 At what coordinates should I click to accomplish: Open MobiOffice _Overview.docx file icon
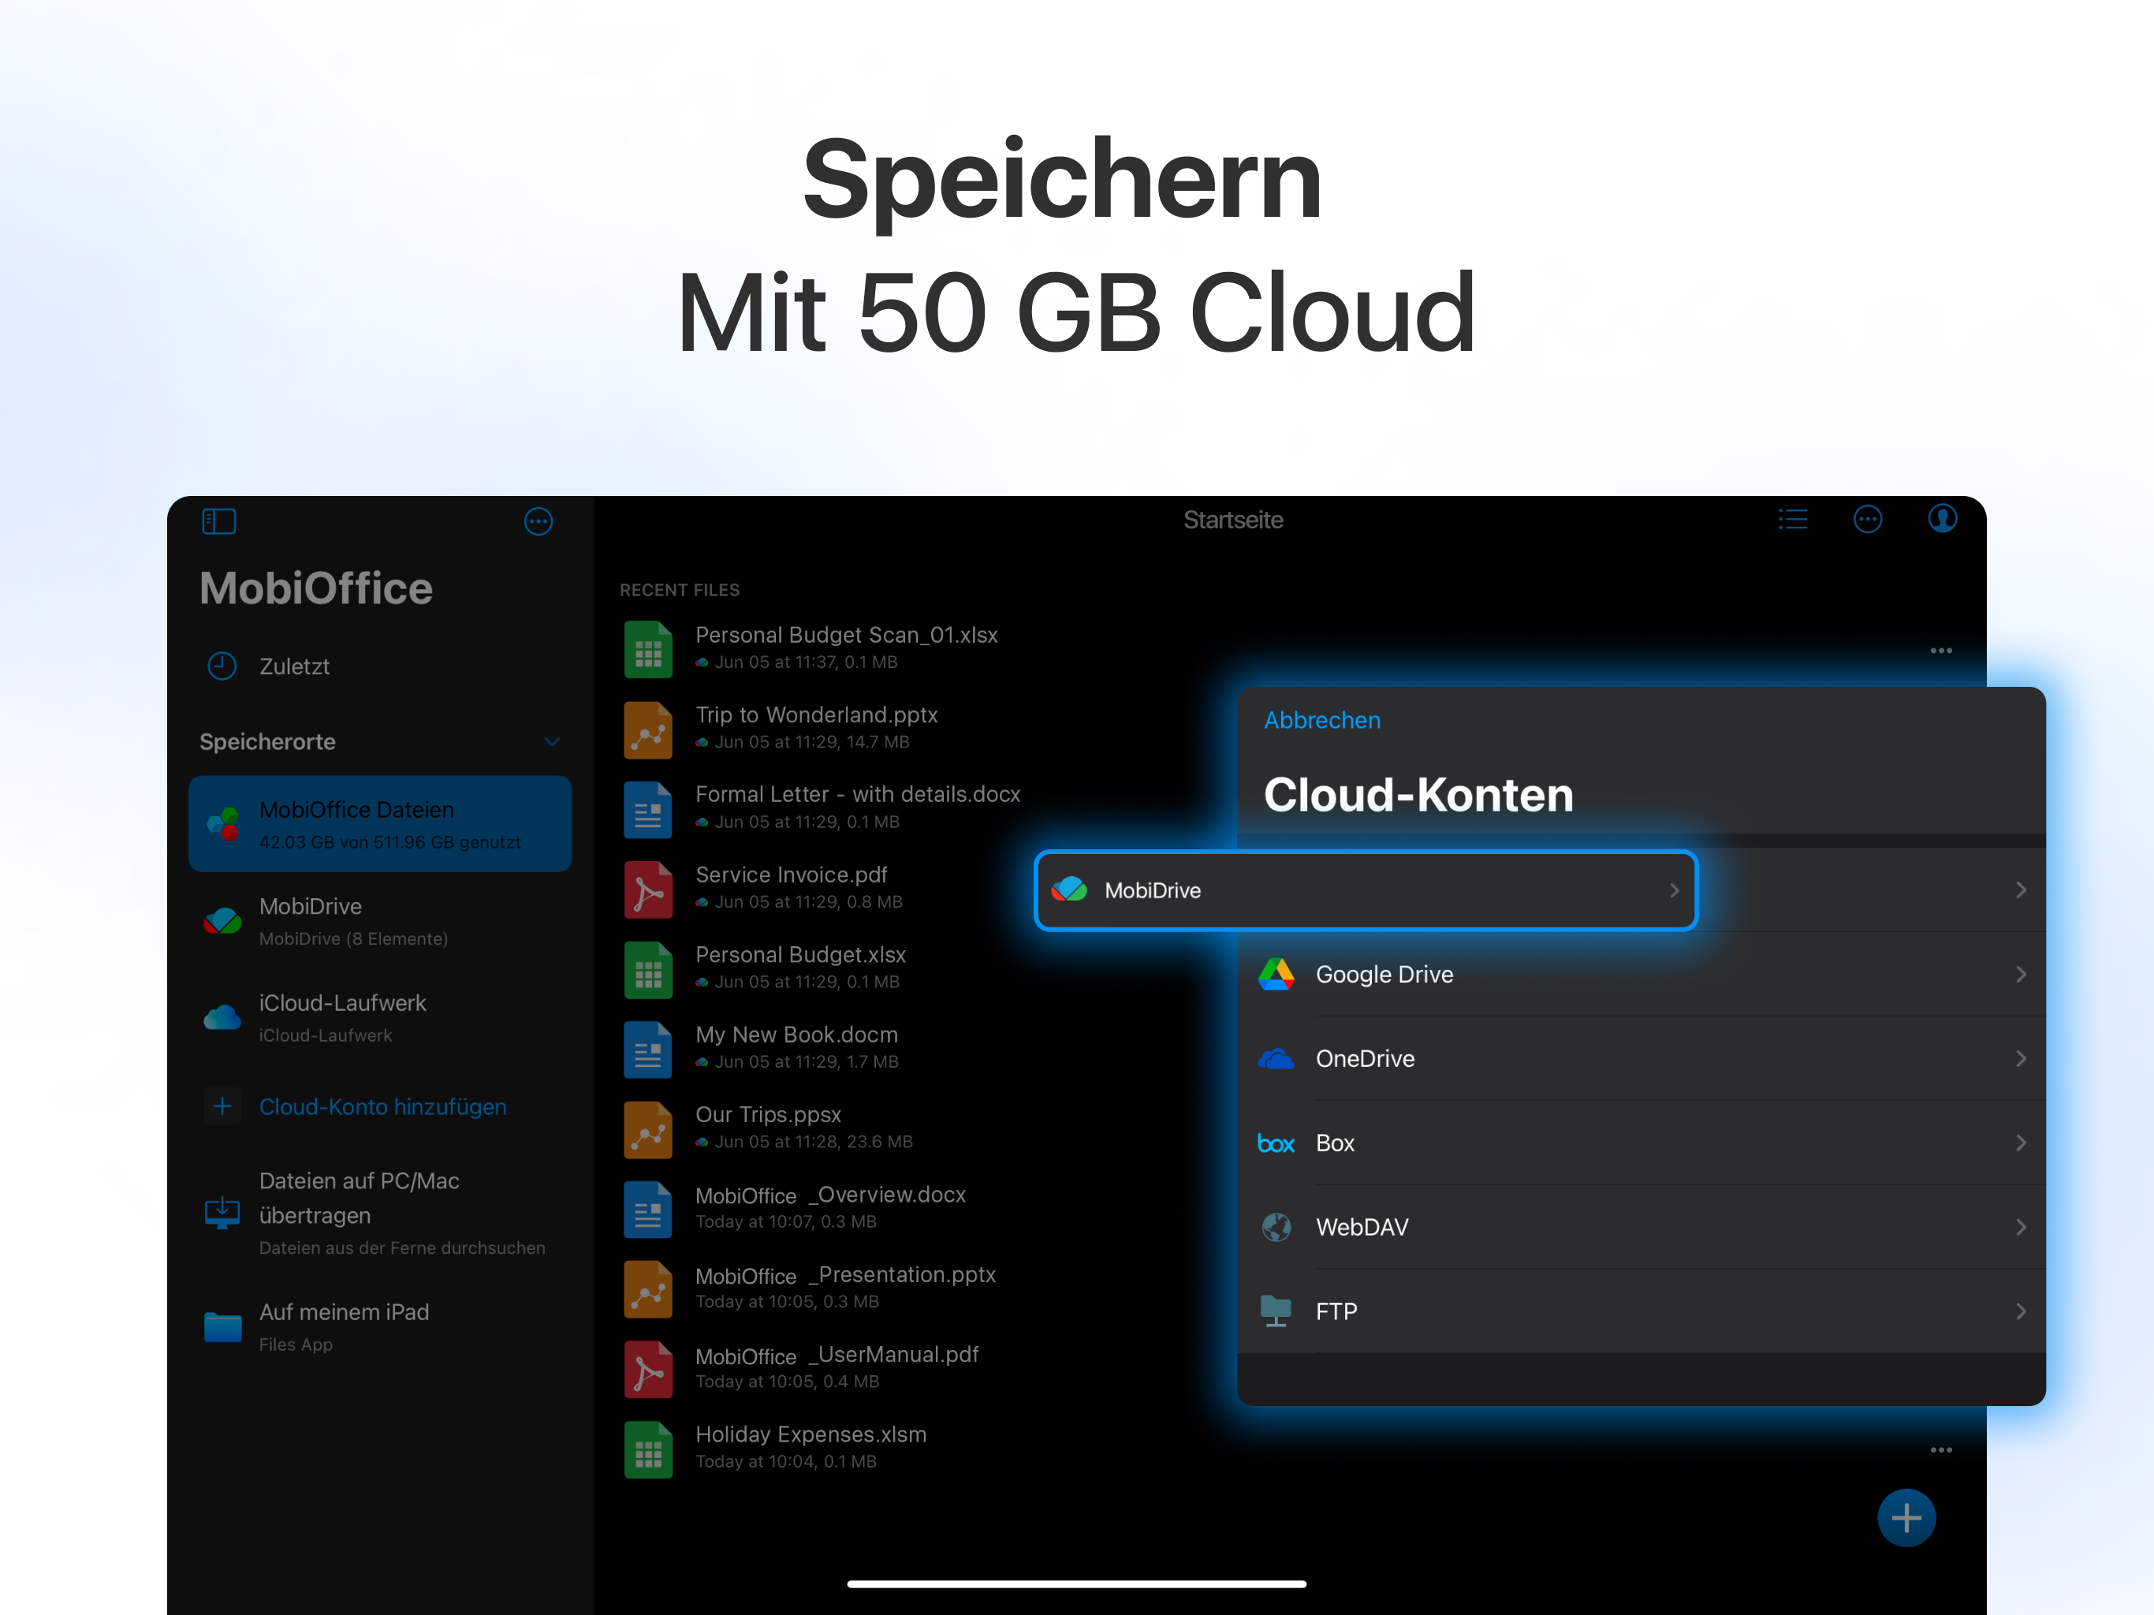point(647,1208)
